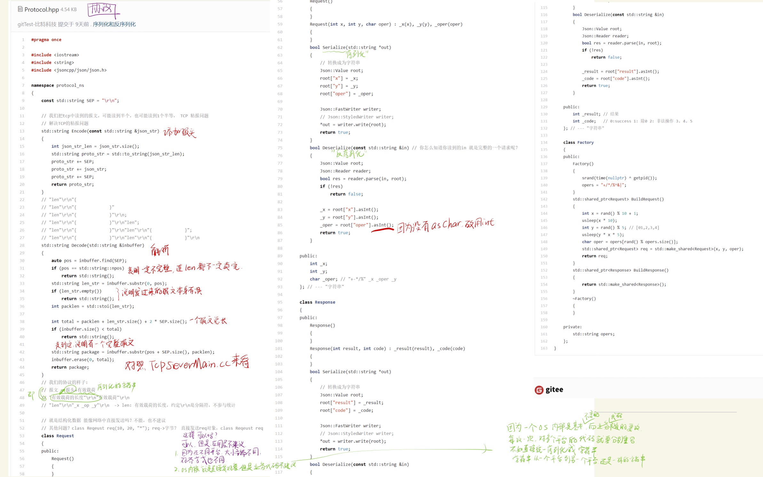763x477 pixels.
Task: Click line number 7 at namespace protocol_ns
Action: click(x=23, y=85)
